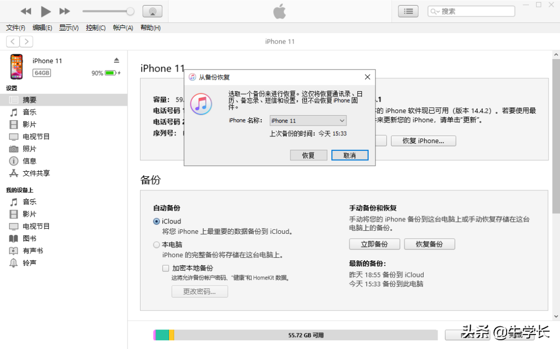Open the iPhone 名称 dropdown
Viewport: 560px width, 349px height.
308,121
